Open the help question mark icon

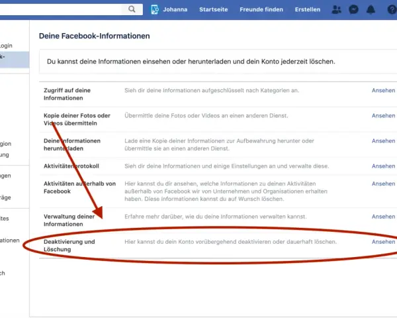[392, 10]
